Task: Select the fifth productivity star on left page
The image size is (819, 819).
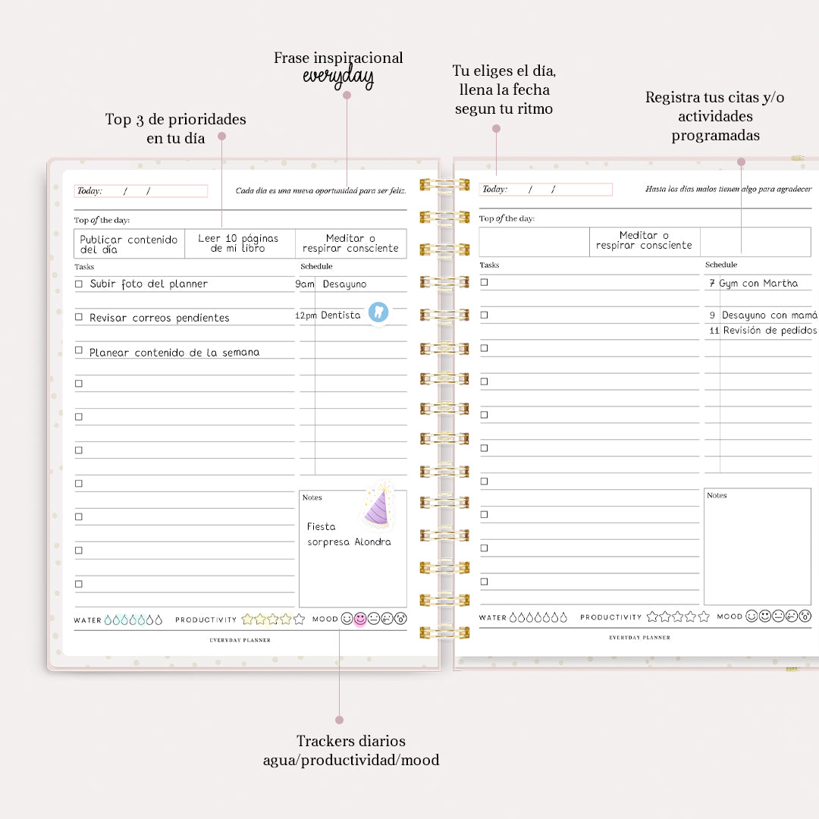Action: coord(299,620)
